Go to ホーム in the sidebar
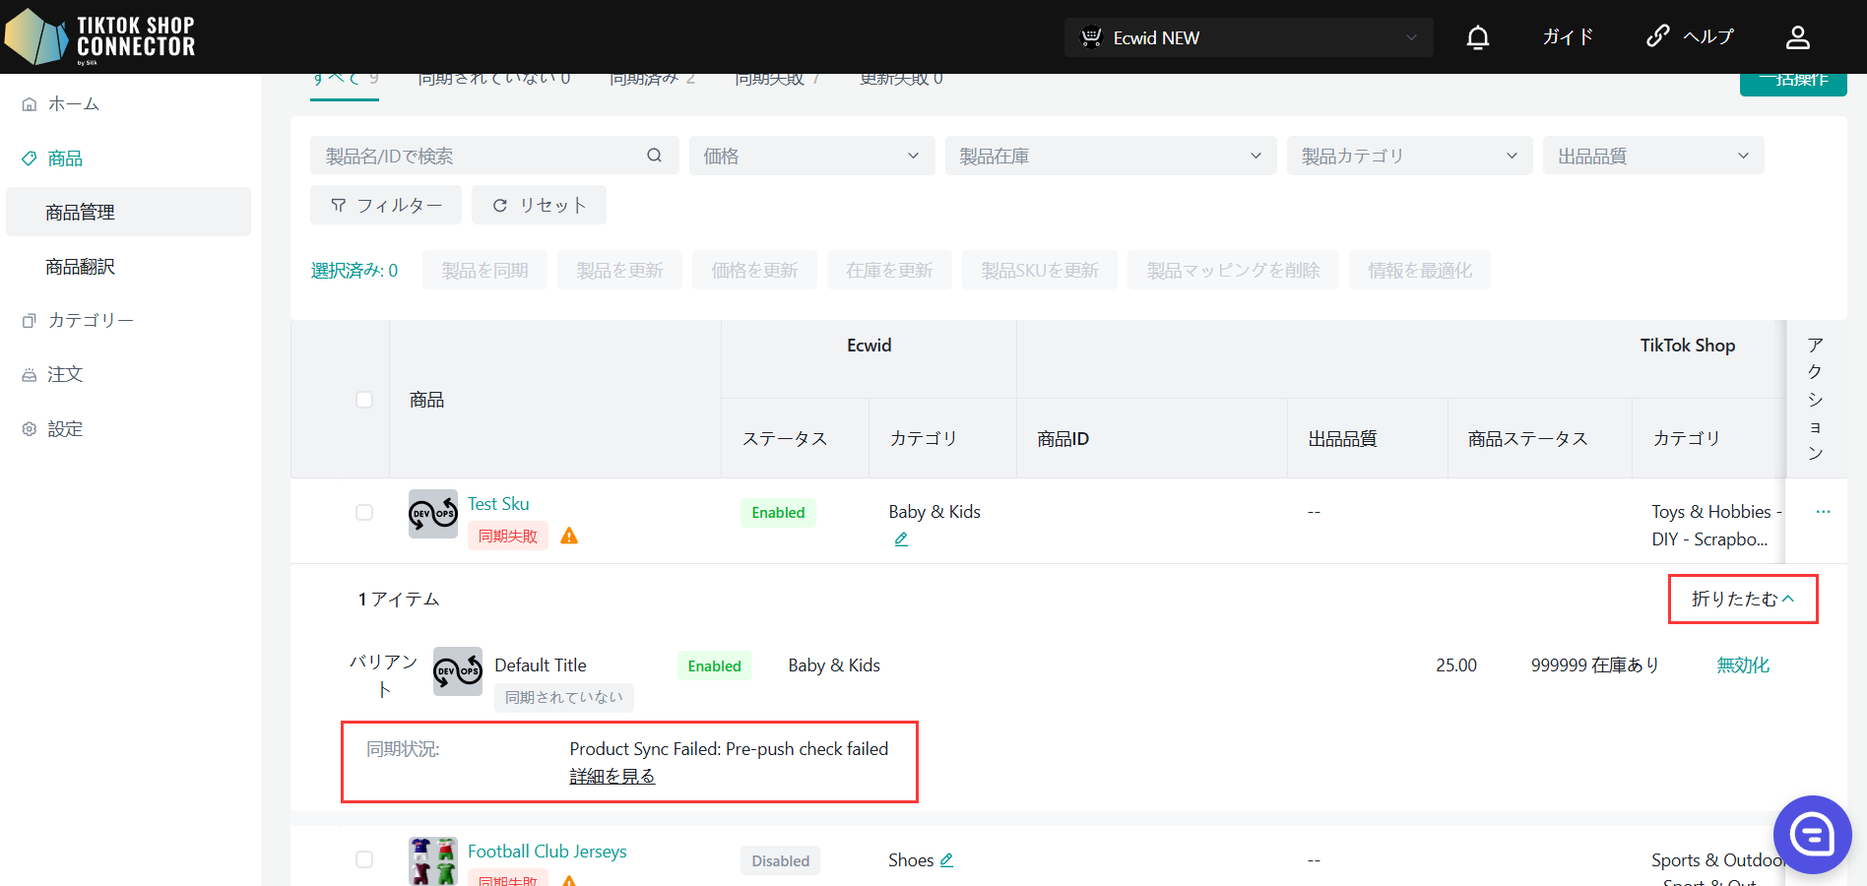The height and width of the screenshot is (886, 1867). pos(74,103)
